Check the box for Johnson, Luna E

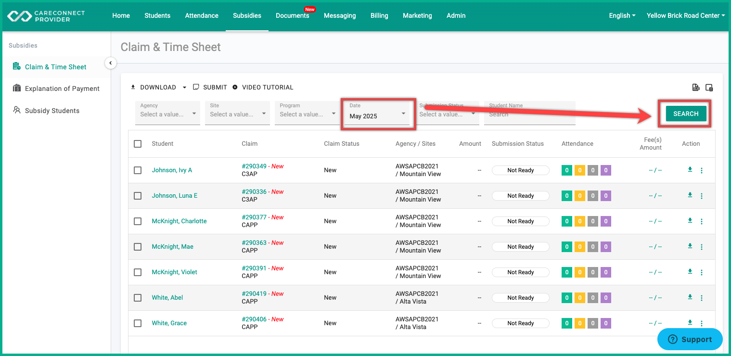138,196
